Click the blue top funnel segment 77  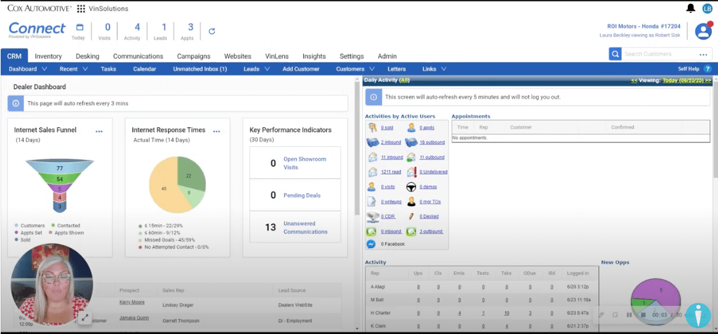(60, 168)
